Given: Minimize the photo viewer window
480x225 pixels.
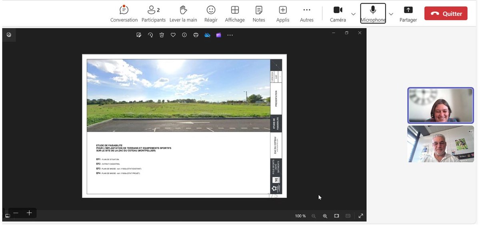Looking at the screenshot, I should coord(334,33).
